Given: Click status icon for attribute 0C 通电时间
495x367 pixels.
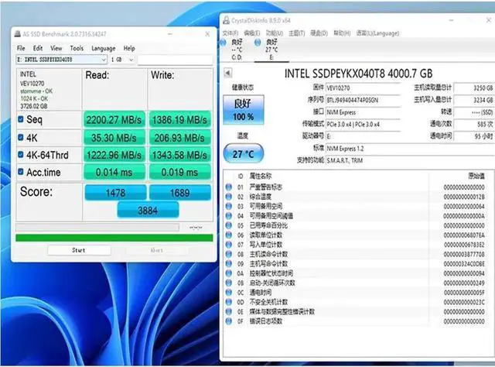Looking at the screenshot, I should coord(228,292).
